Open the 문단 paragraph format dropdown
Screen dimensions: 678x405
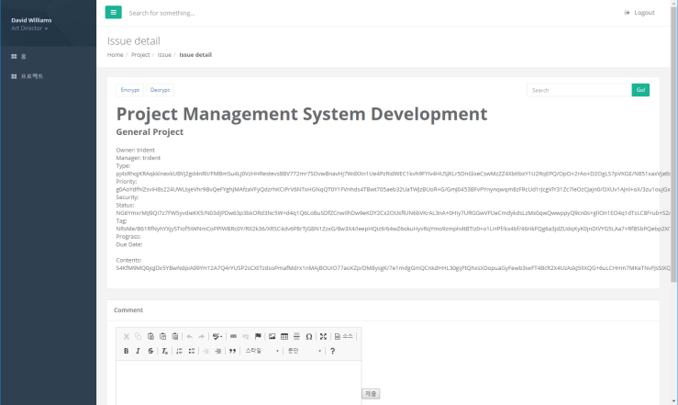pos(305,351)
